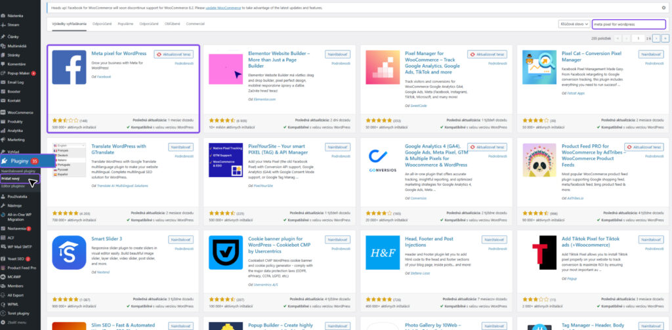The height and width of the screenshot is (330, 672).
Task: Open Pridať nový submenu item
Action: pyautogui.click(x=10, y=178)
